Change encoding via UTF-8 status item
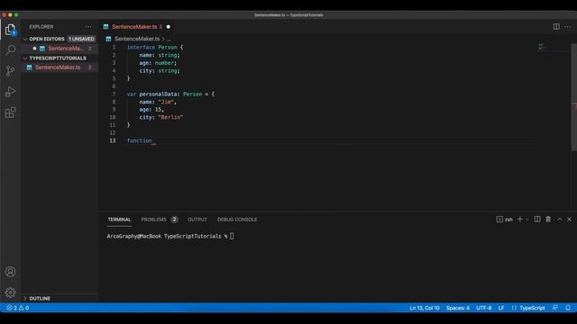The image size is (577, 324). pos(483,308)
